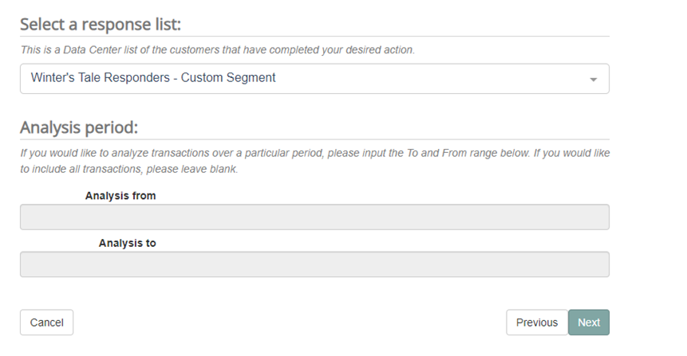Screen dimensions: 687x356
Task: Click 'please leave blank' instruction line
Action: coord(128,170)
